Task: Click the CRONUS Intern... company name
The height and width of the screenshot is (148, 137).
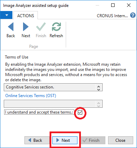Action: (112, 16)
